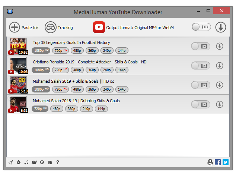This screenshot has height=176, width=236.
Task: Choose 240p for Salah 2019 Skills video
Action: [107, 89]
